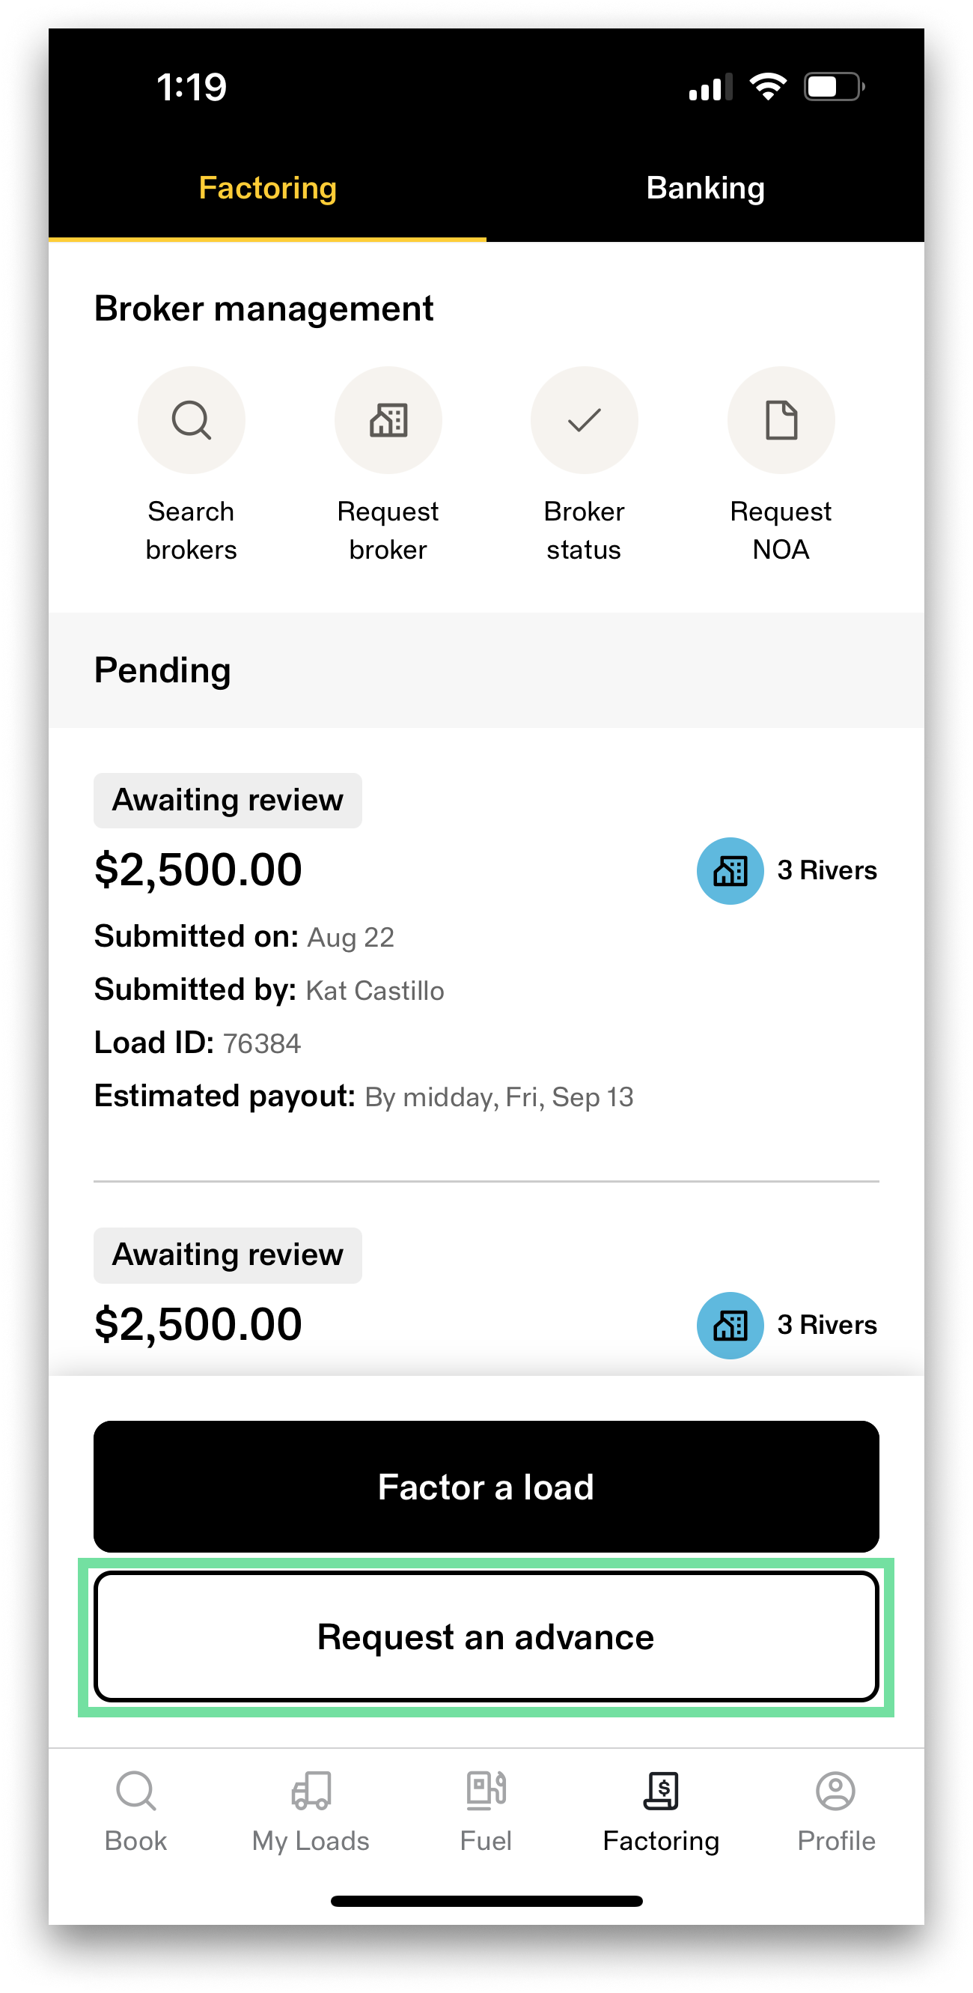
Task: Open the Book tab search icon
Action: (136, 1790)
